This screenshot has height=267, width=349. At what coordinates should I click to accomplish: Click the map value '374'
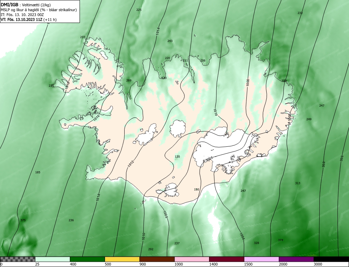coord(281,240)
